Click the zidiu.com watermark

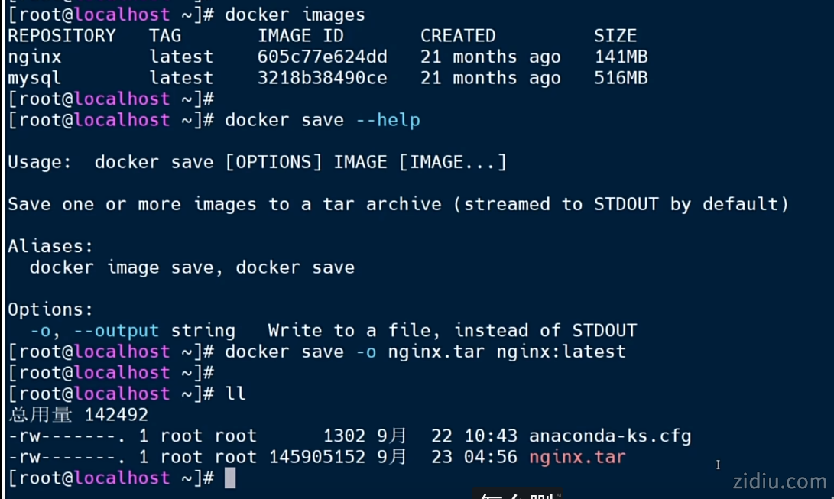coord(779,481)
